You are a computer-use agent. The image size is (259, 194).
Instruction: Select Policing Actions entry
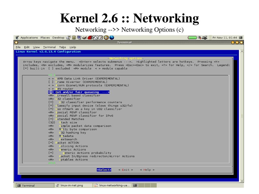(68, 146)
